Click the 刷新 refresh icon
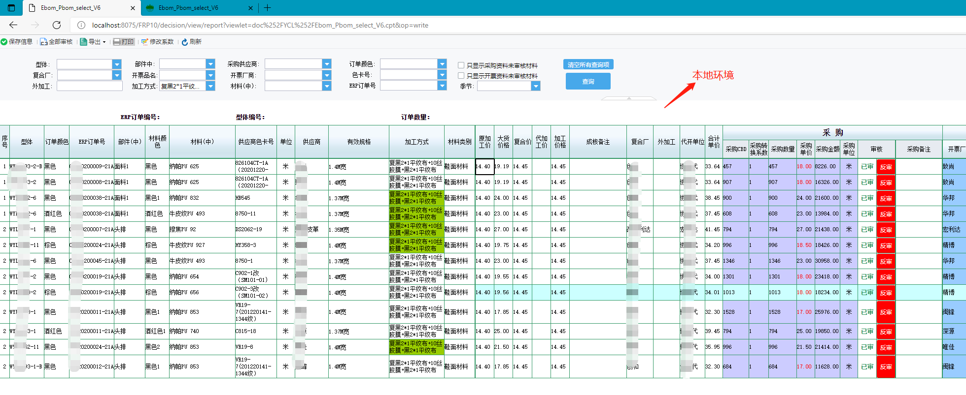 point(184,42)
